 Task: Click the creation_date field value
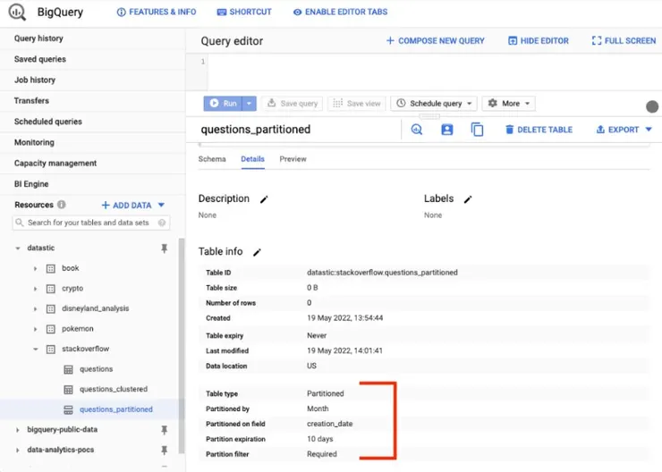[329, 424]
